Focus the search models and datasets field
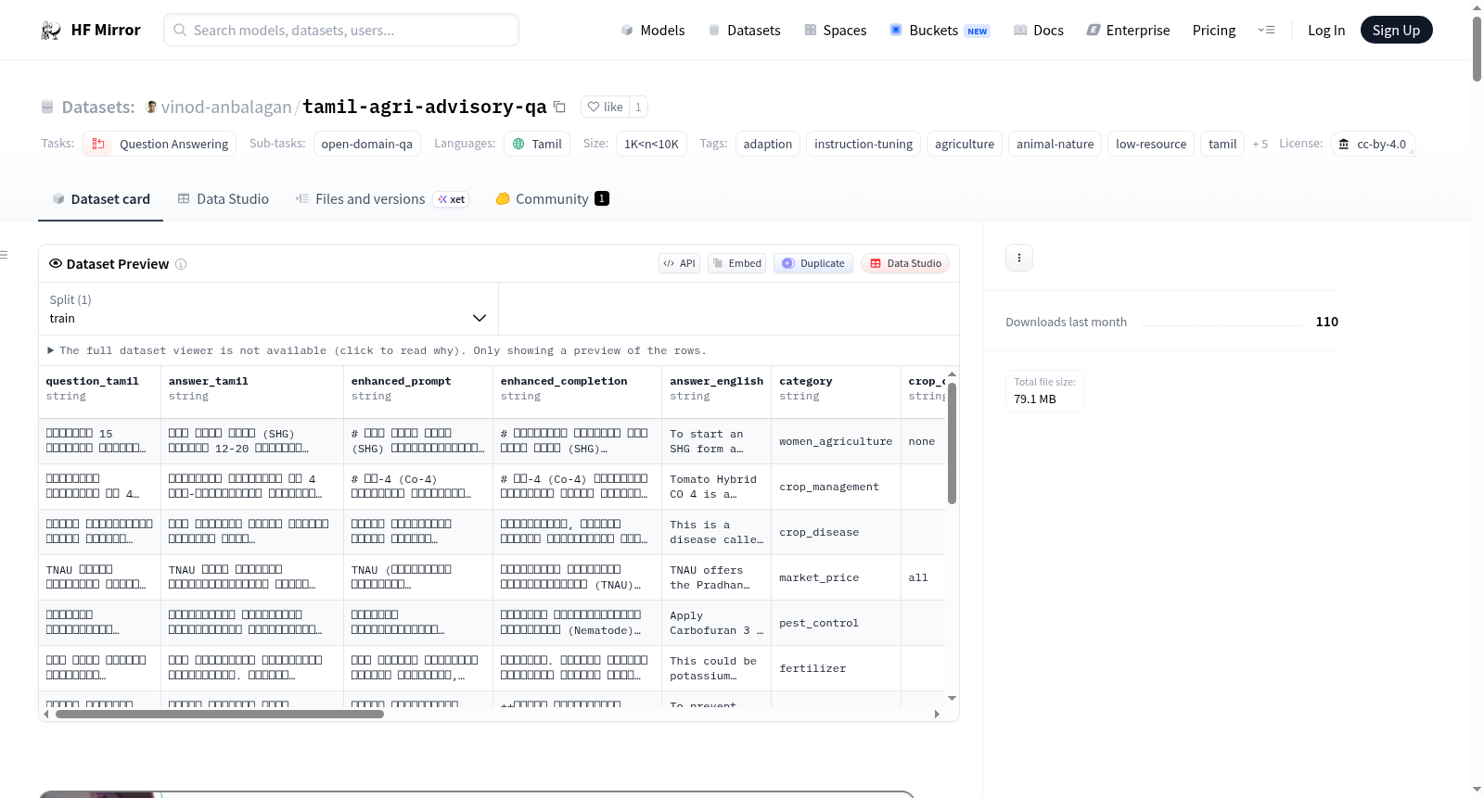Screen dimensions: 1484x798 tap(341, 30)
